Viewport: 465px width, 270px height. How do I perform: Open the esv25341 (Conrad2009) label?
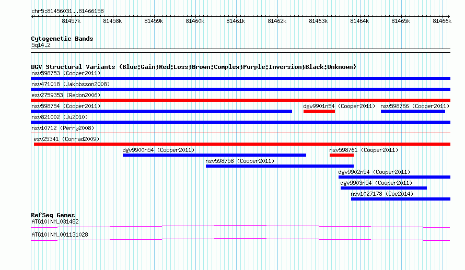pyautogui.click(x=66, y=139)
